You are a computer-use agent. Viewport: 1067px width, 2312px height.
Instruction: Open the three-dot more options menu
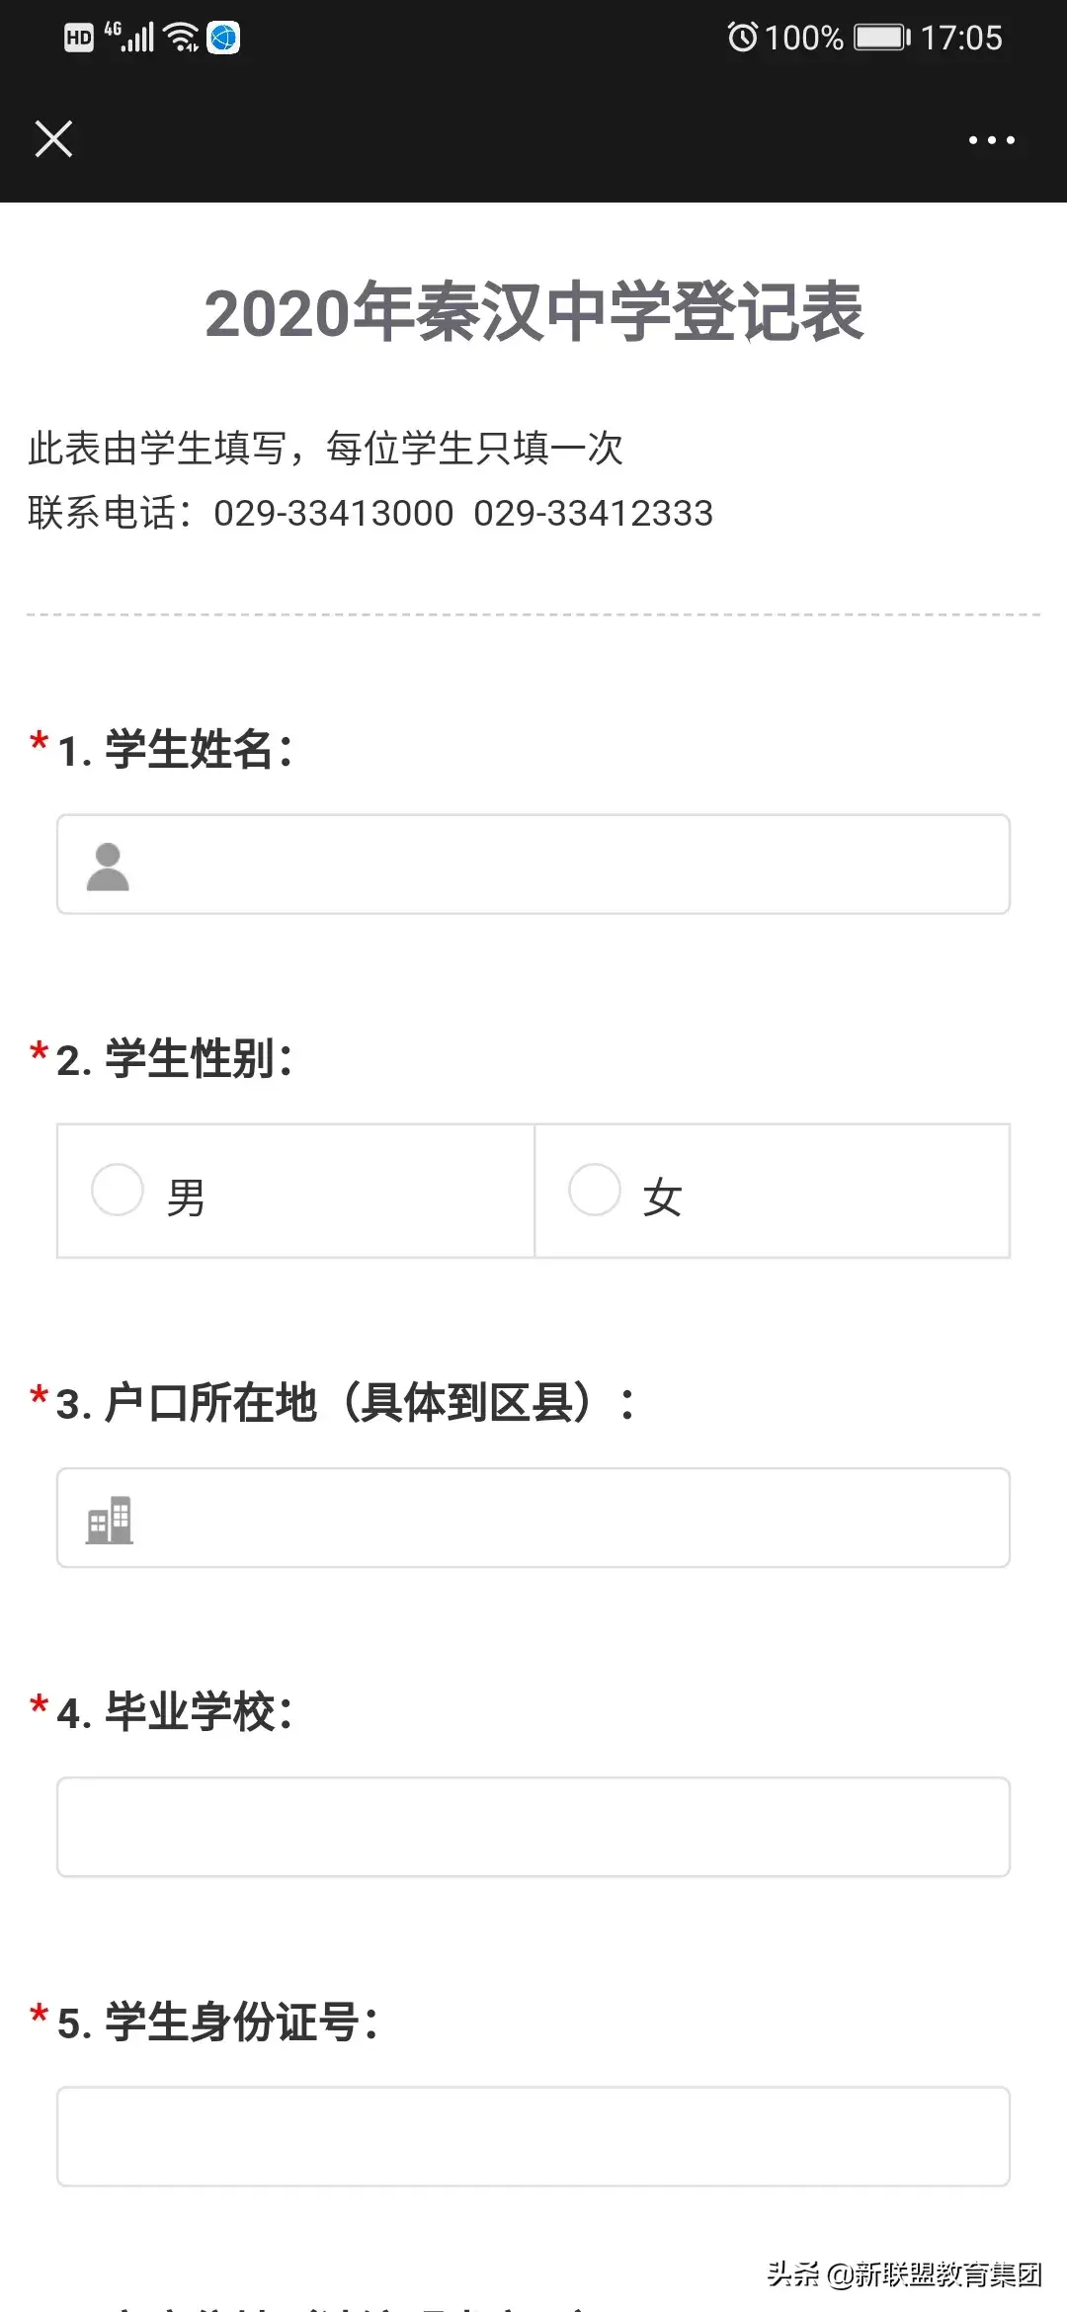pyautogui.click(x=991, y=140)
